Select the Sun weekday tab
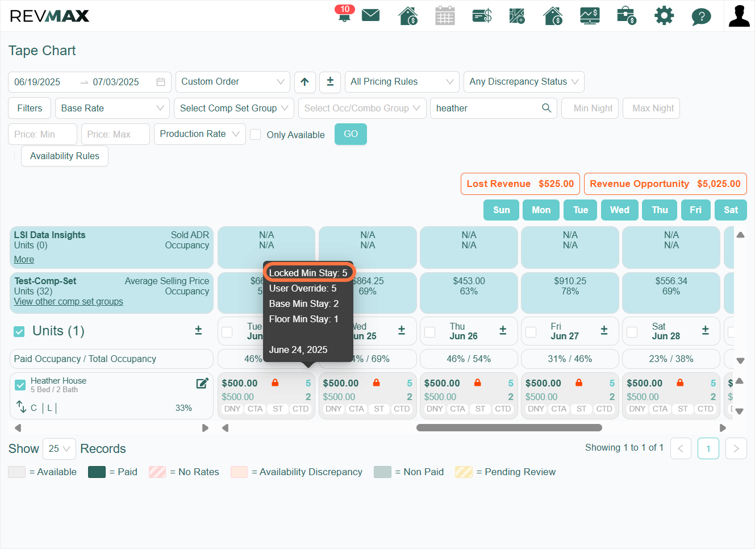This screenshot has width=755, height=549. point(501,210)
